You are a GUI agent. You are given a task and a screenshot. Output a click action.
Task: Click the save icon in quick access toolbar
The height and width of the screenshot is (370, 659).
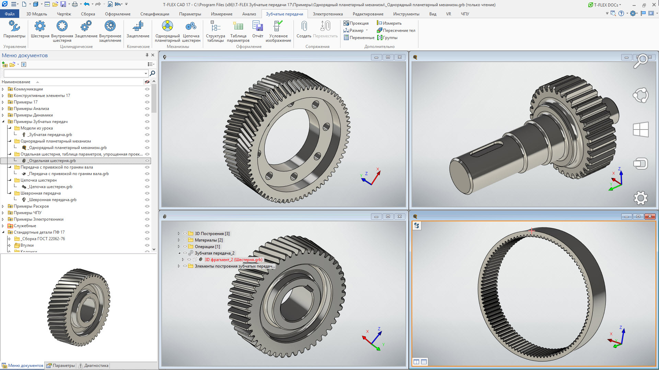(63, 4)
